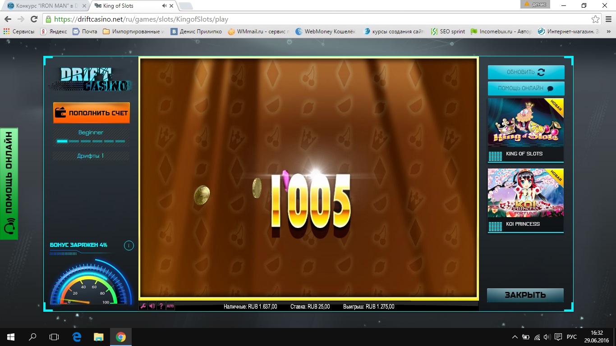The width and height of the screenshot is (616, 346).
Task: Click the Beginner level progress bar
Action: (x=91, y=141)
